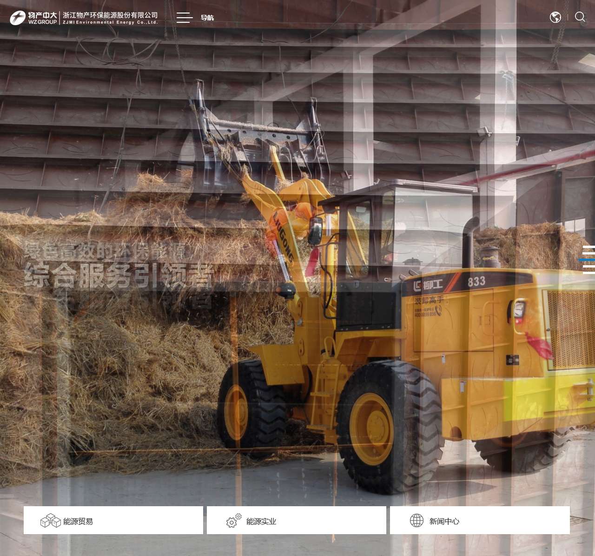Click the search magnifier icon
595x556 pixels.
[x=580, y=17]
